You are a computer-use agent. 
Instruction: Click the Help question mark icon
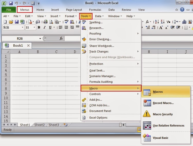point(182,9)
